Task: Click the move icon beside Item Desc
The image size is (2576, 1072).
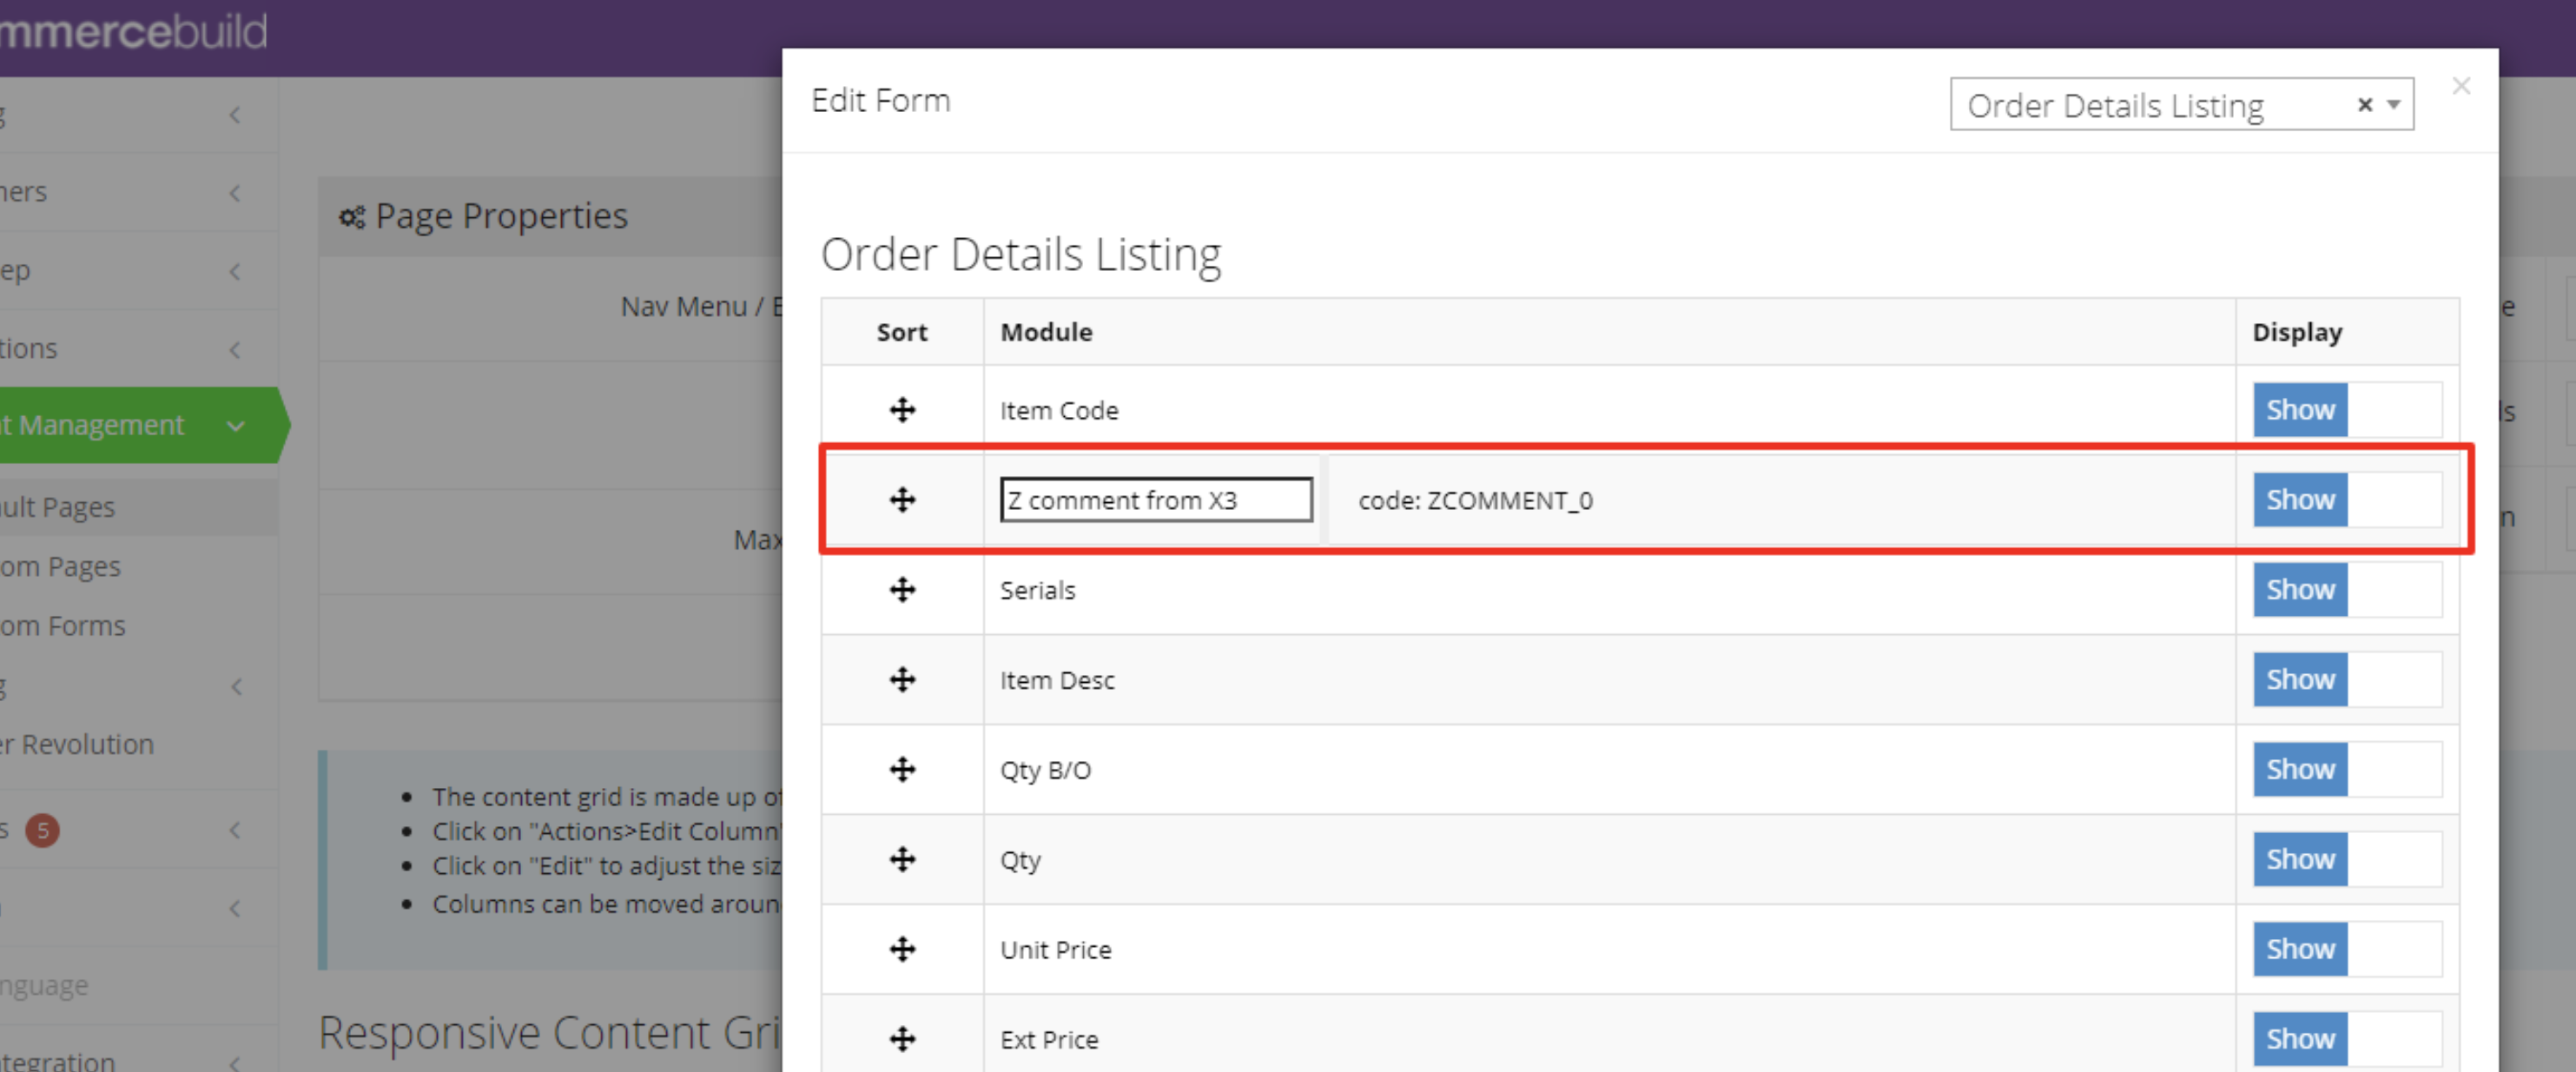Action: point(902,680)
